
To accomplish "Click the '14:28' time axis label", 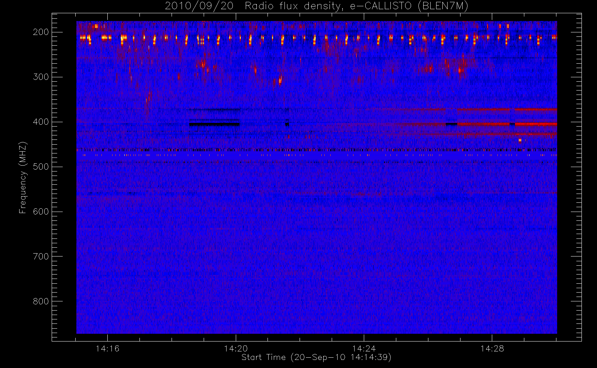I will pos(492,348).
